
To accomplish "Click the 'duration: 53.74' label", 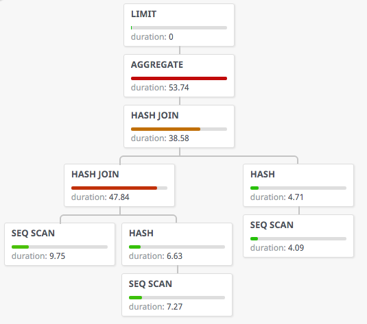I will tap(160, 88).
